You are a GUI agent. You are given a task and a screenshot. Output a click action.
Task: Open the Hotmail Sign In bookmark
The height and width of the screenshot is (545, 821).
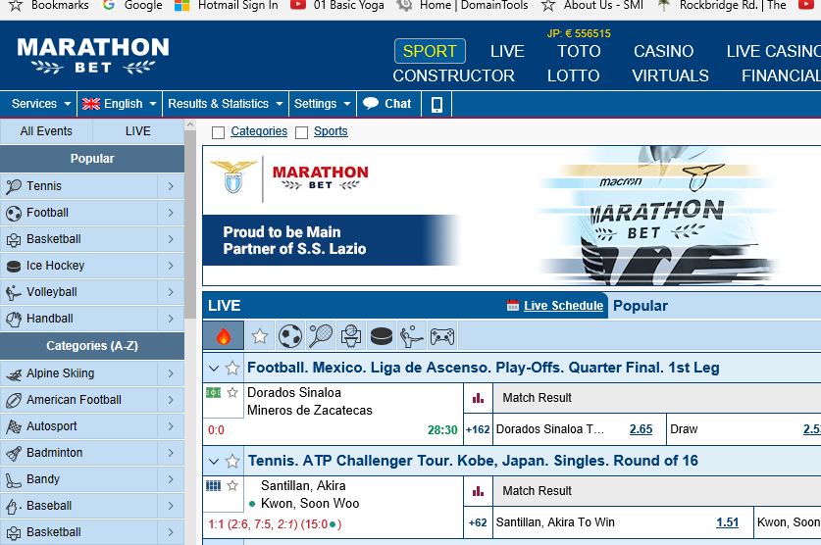point(227,6)
